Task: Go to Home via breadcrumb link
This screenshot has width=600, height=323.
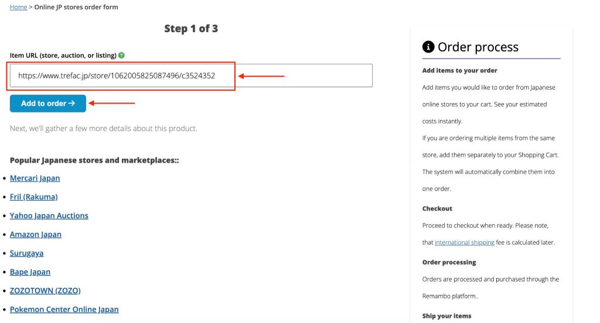Action: click(x=18, y=7)
